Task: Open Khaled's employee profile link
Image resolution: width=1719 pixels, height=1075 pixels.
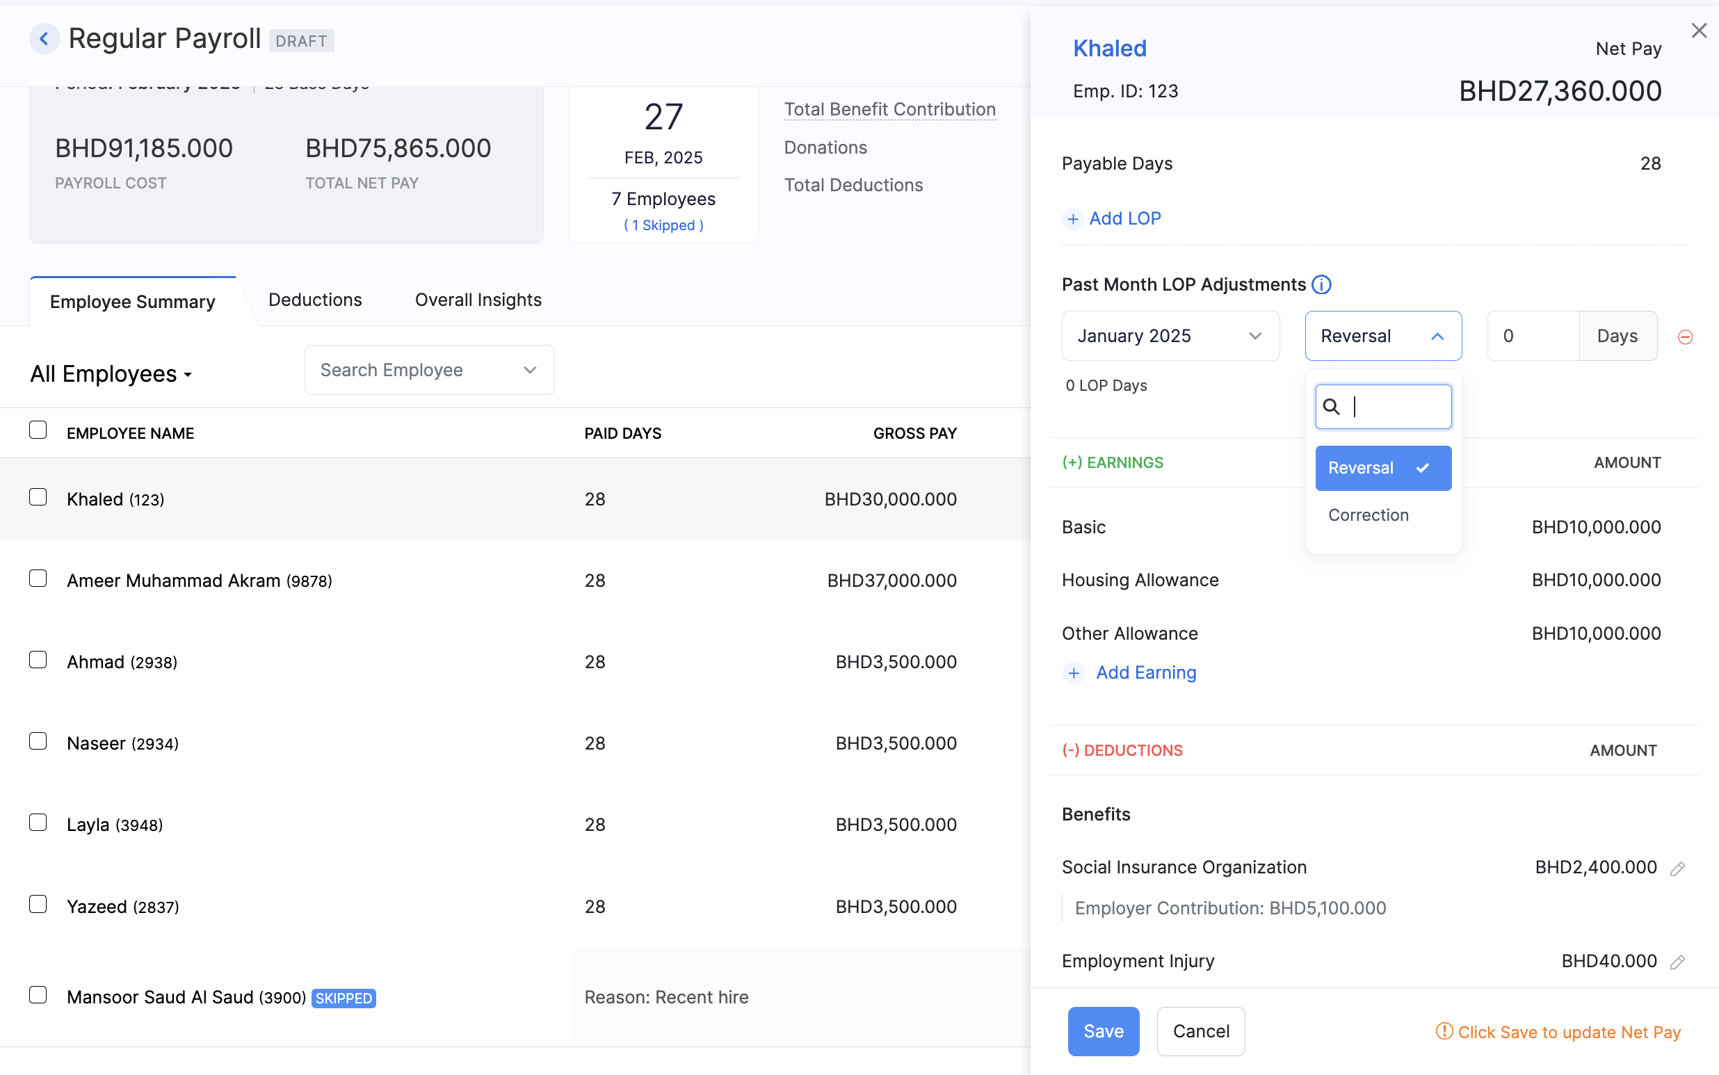Action: 1109,48
